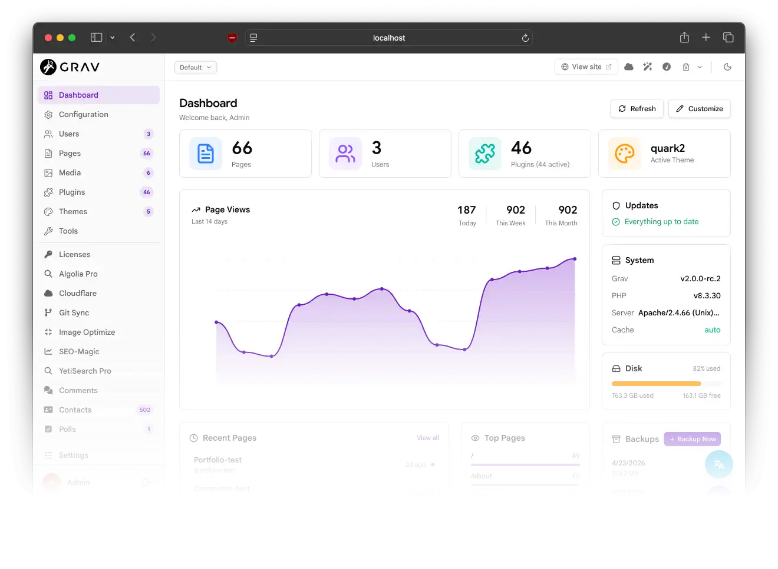The width and height of the screenshot is (778, 569).
Task: Click the magic wand icon in header
Action: (x=648, y=67)
